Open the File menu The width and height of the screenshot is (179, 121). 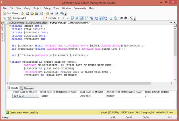tap(5, 8)
